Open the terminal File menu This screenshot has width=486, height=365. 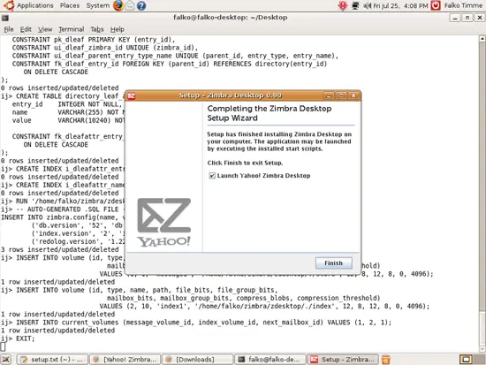point(9,29)
